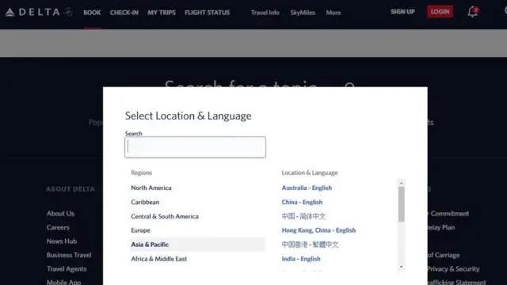Select North America region
The height and width of the screenshot is (285, 507).
point(151,188)
